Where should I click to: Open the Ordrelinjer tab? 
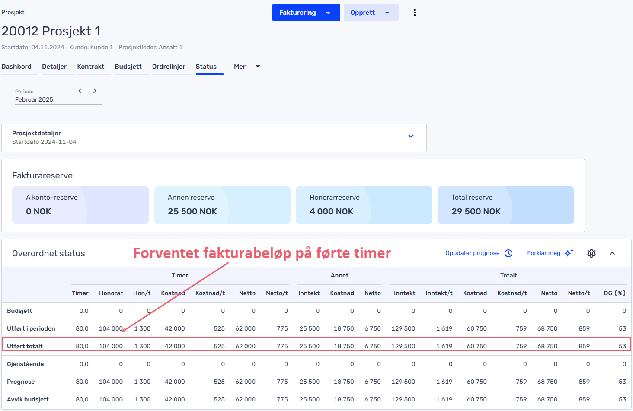pos(169,67)
